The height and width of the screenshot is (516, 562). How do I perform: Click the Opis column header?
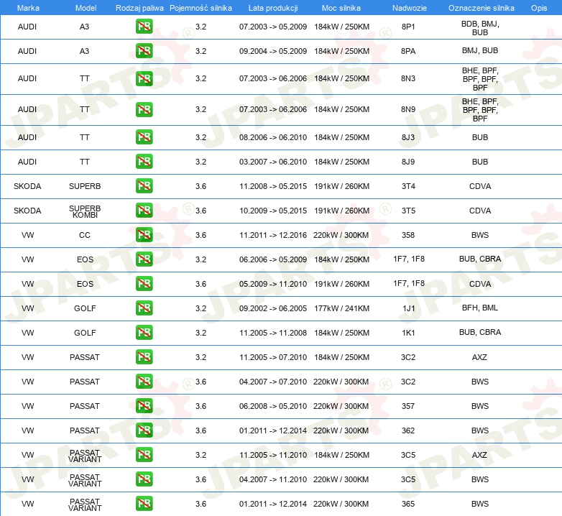[x=538, y=7]
